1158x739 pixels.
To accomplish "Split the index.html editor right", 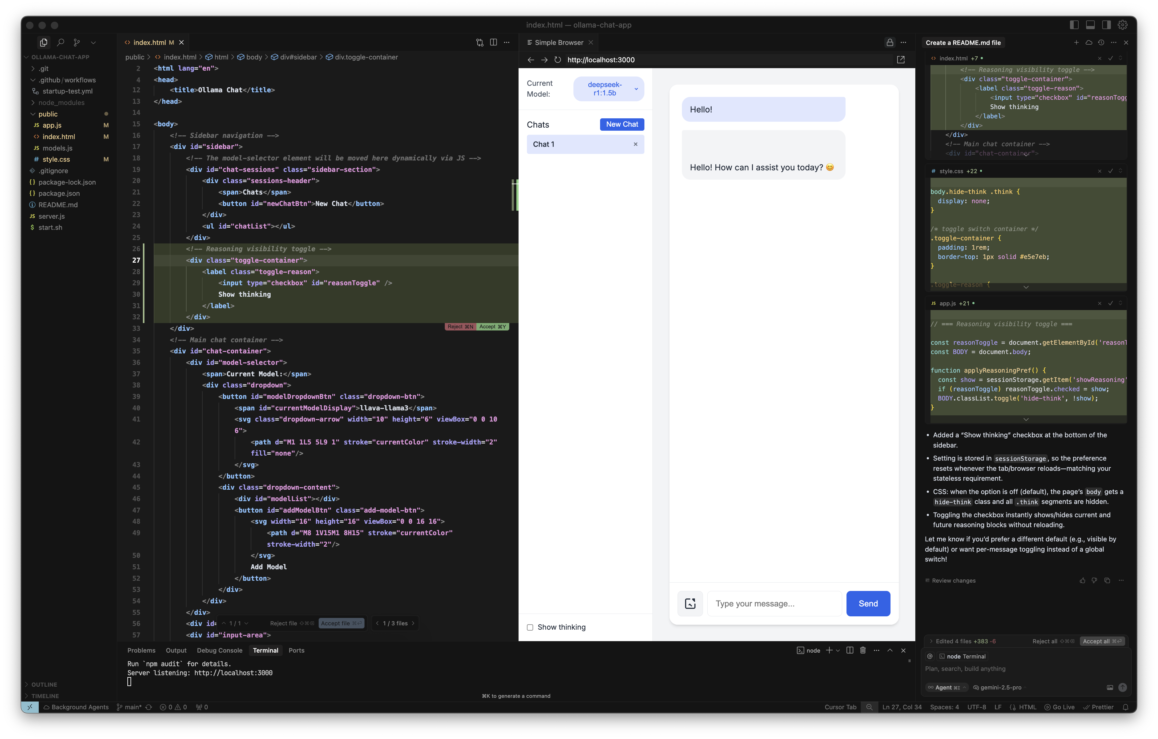I will coord(493,42).
